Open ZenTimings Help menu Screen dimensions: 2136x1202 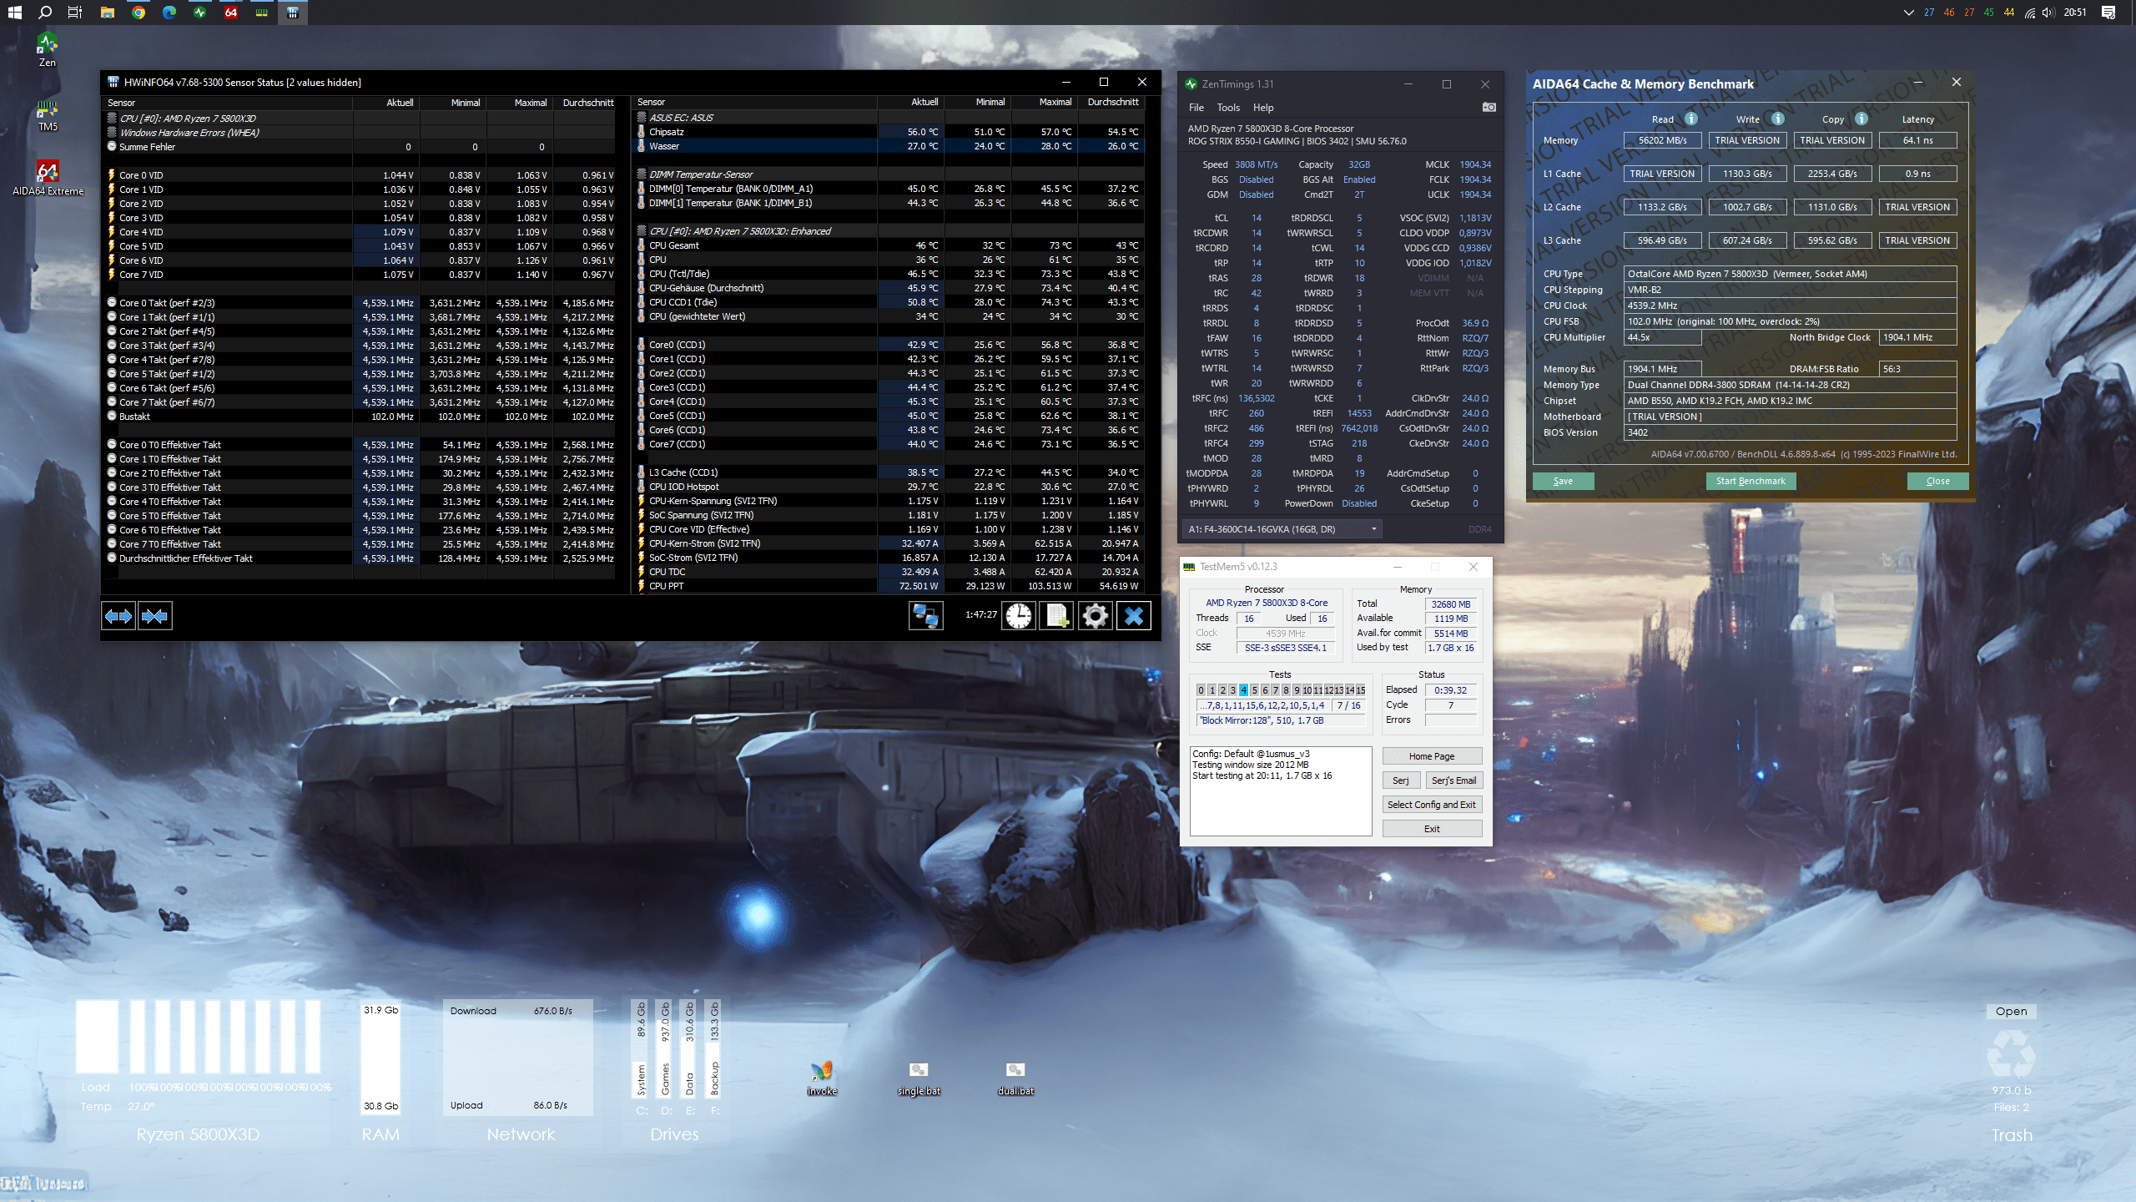1263,107
